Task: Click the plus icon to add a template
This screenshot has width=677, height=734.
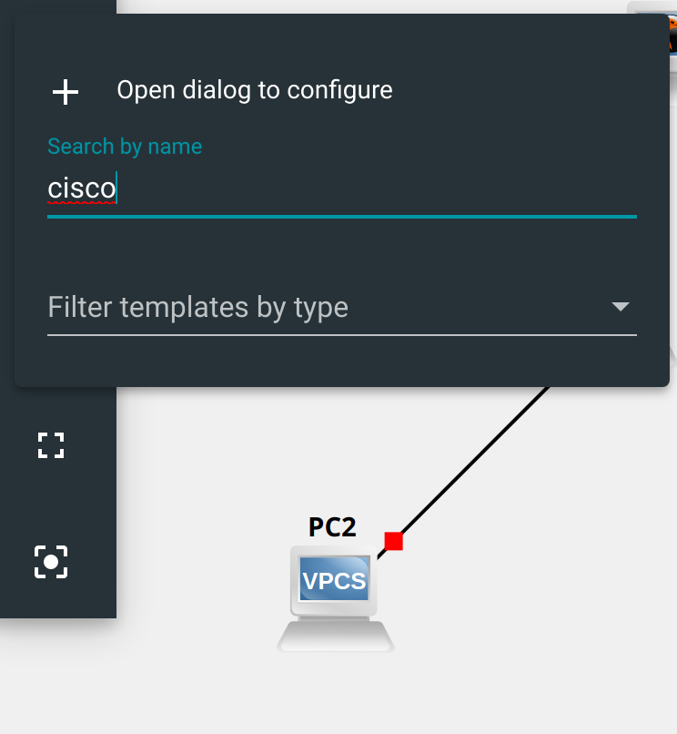Action: coord(65,91)
